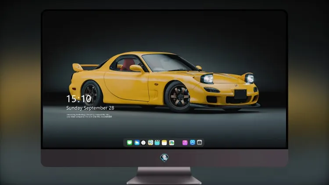Launch the teal clapperboard video app
329x185 pixels.
click(157, 142)
